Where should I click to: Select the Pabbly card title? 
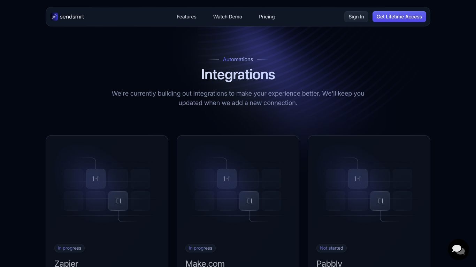(x=329, y=264)
